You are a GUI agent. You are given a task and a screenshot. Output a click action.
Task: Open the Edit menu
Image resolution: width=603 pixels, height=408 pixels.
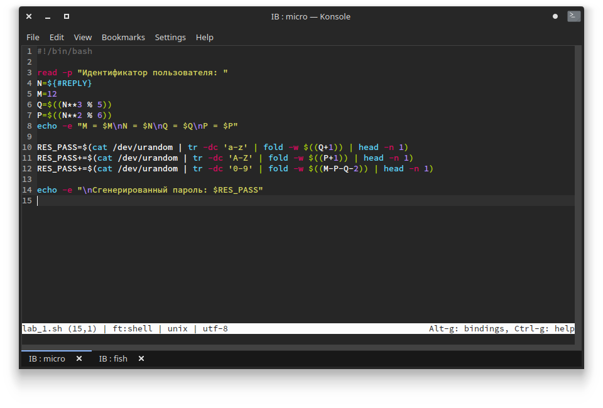pyautogui.click(x=57, y=37)
